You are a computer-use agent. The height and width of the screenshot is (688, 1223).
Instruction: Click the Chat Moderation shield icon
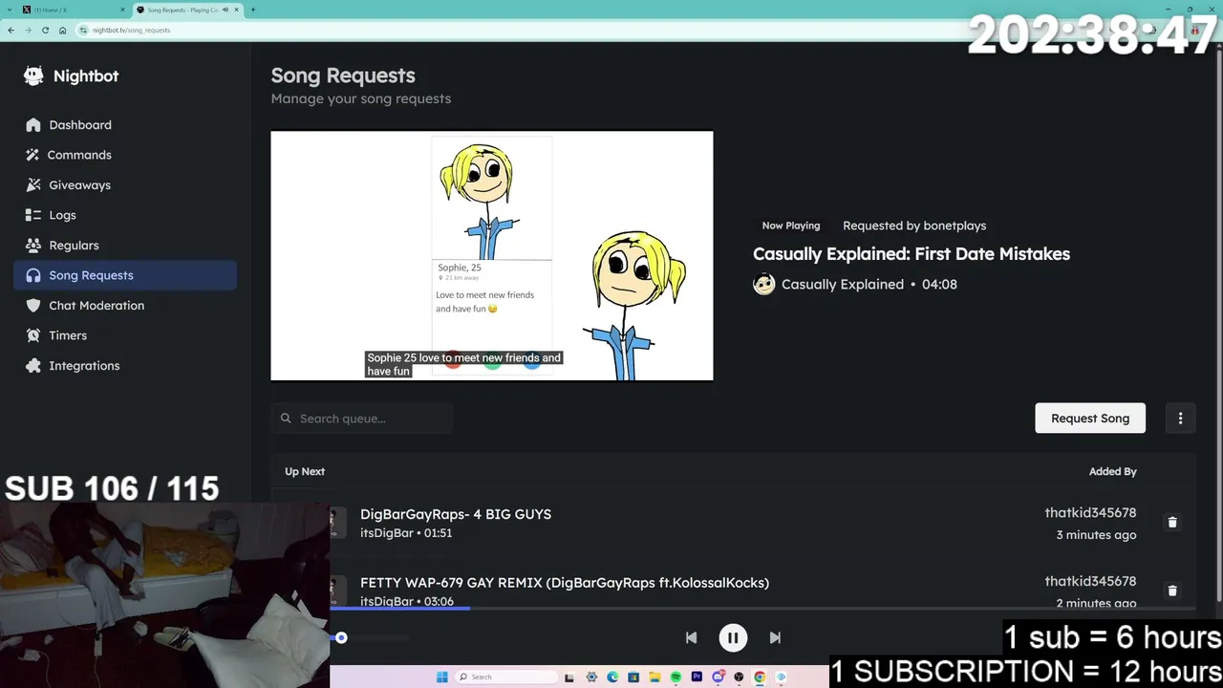click(33, 306)
